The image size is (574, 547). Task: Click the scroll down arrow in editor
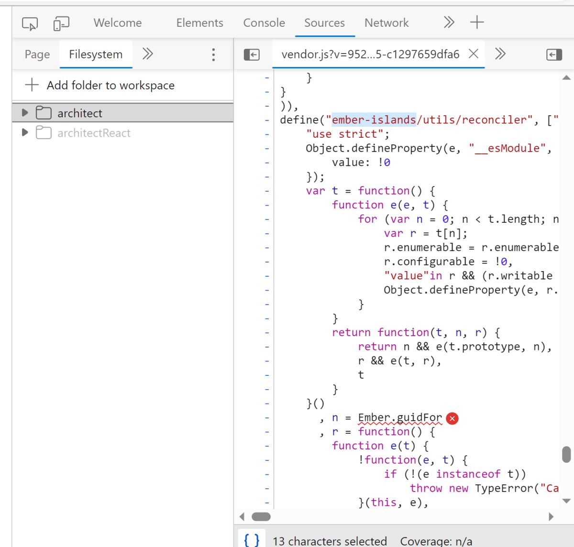coord(566,501)
